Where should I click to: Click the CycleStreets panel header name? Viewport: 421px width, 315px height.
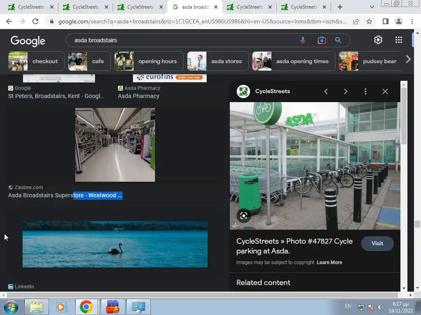tap(273, 91)
